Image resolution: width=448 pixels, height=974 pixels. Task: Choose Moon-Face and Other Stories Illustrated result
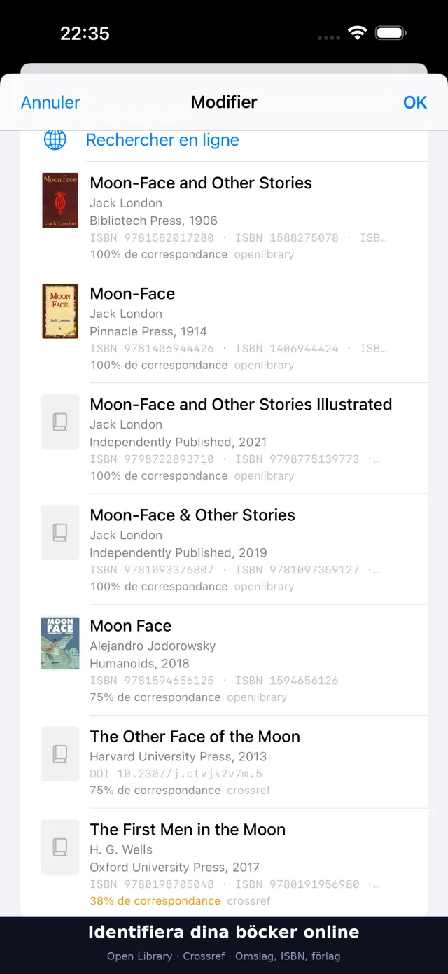[x=224, y=438]
